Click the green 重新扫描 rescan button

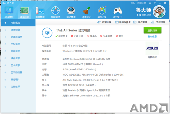click(x=152, y=30)
